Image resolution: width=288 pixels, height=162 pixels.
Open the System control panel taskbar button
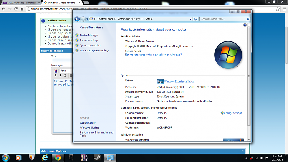click(x=110, y=158)
